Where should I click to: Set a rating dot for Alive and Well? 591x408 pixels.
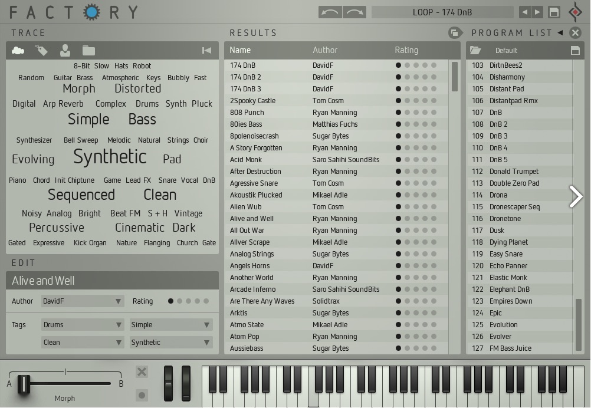(170, 301)
